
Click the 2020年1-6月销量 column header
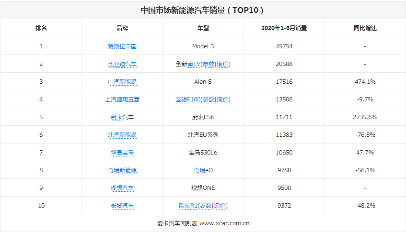pos(284,28)
